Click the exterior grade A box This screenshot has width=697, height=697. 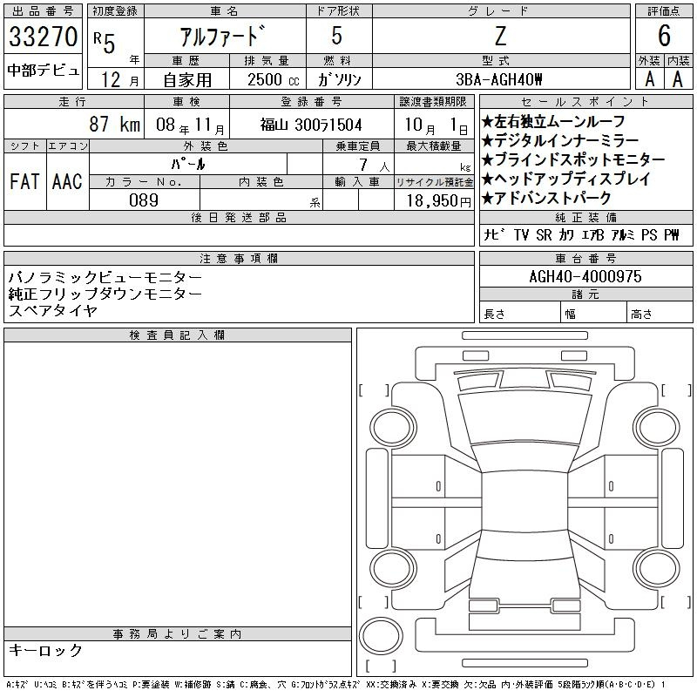pyautogui.click(x=647, y=78)
